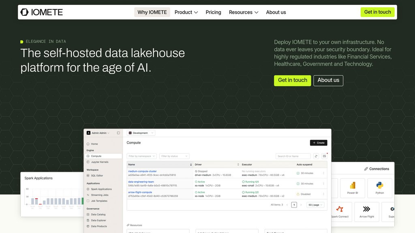Focus the Search ID or Name field
The height and width of the screenshot is (233, 415).
point(293,156)
